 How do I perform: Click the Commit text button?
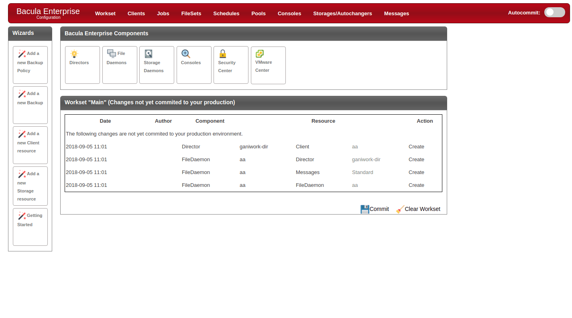[x=379, y=209]
